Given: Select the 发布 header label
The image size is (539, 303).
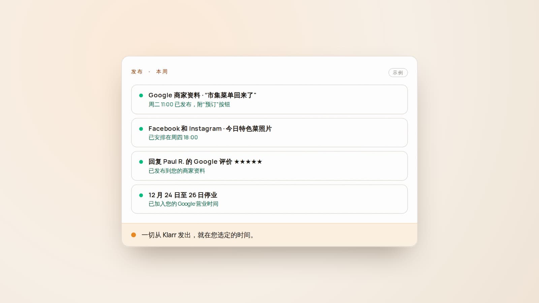Looking at the screenshot, I should pyautogui.click(x=137, y=72).
